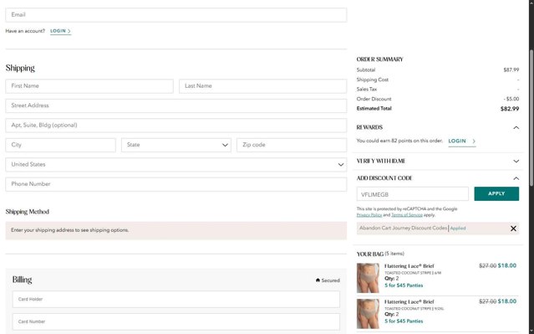The image size is (534, 334).
Task: Focus the discount code input field
Action: (x=413, y=194)
